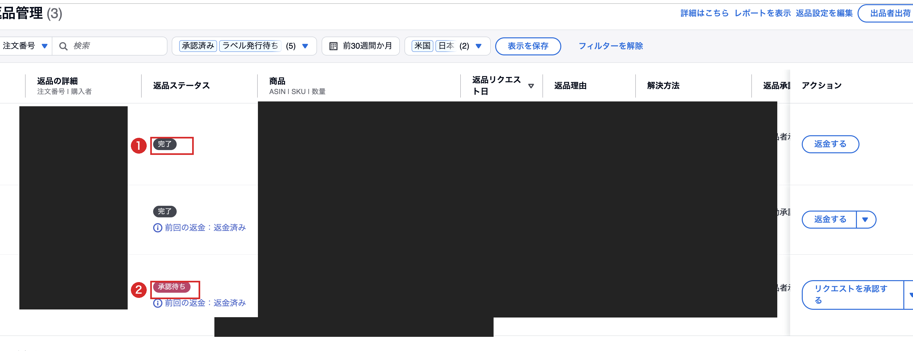The image size is (913, 351).
Task: Click the calendar icon in date filter
Action: (x=333, y=46)
